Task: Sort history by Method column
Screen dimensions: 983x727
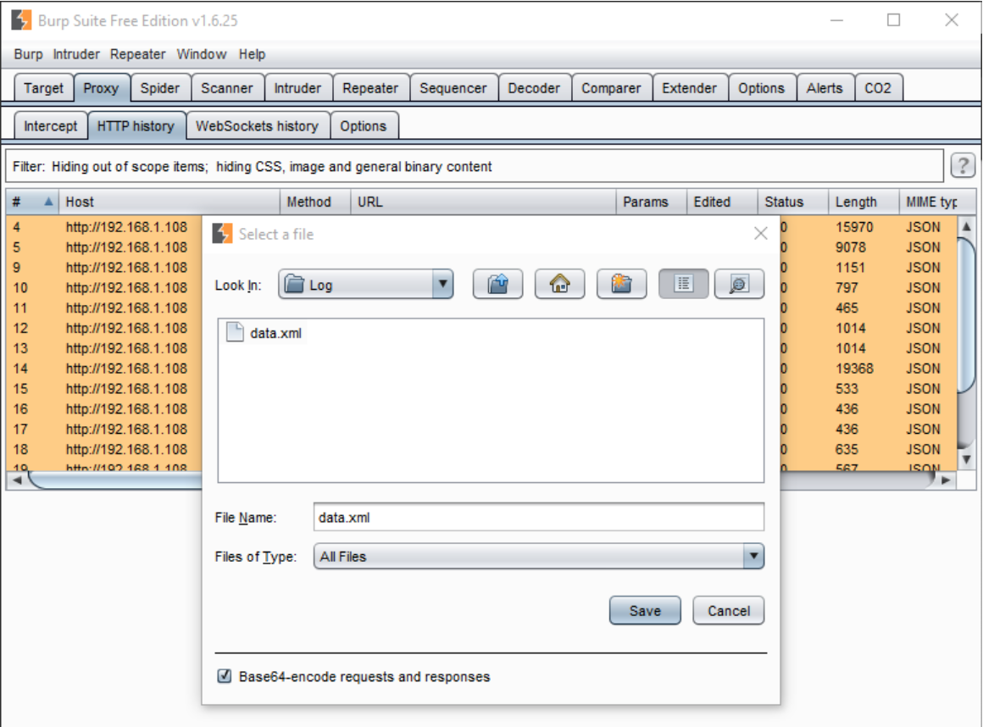Action: coord(314,202)
